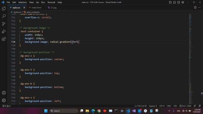Change line ending via CRLF status item
Image resolution: width=203 pixels, height=114 pixels.
tap(169, 106)
